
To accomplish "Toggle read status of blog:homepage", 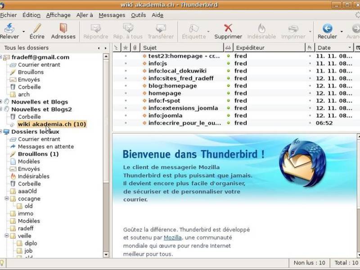I will (228, 85).
